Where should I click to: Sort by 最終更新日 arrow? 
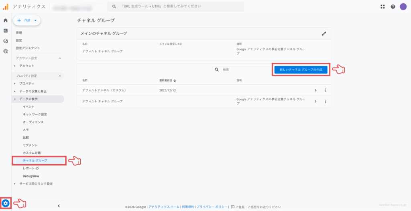(175, 80)
